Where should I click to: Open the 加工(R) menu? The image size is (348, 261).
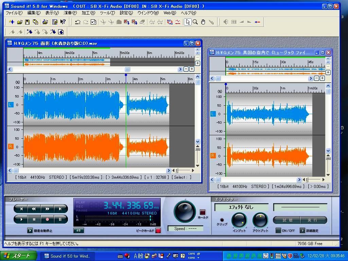[88, 13]
